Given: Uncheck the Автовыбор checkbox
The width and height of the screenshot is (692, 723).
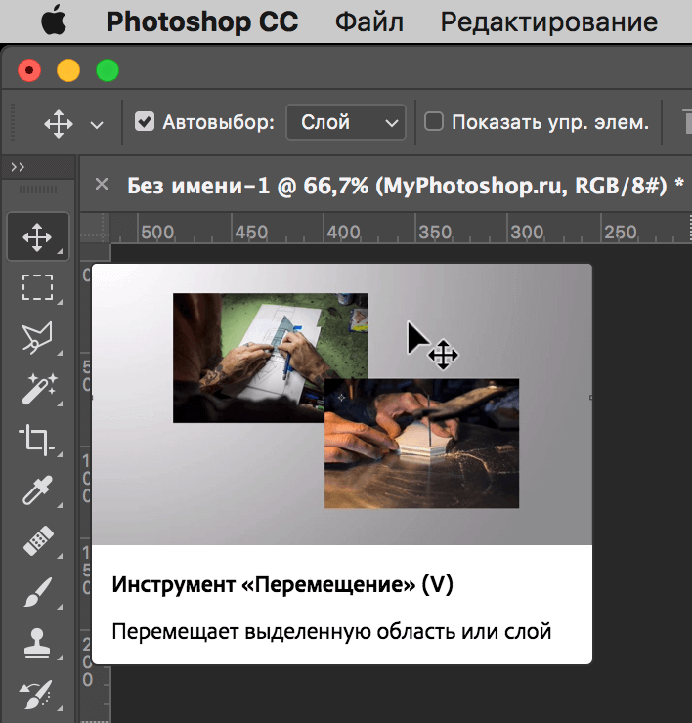Looking at the screenshot, I should click(x=145, y=122).
